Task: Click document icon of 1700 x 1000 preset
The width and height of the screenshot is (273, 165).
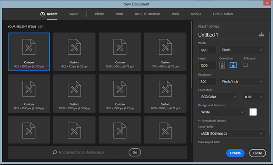Action: (165, 88)
